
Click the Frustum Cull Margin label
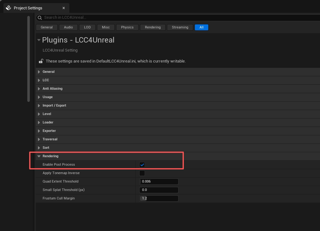tap(59, 198)
